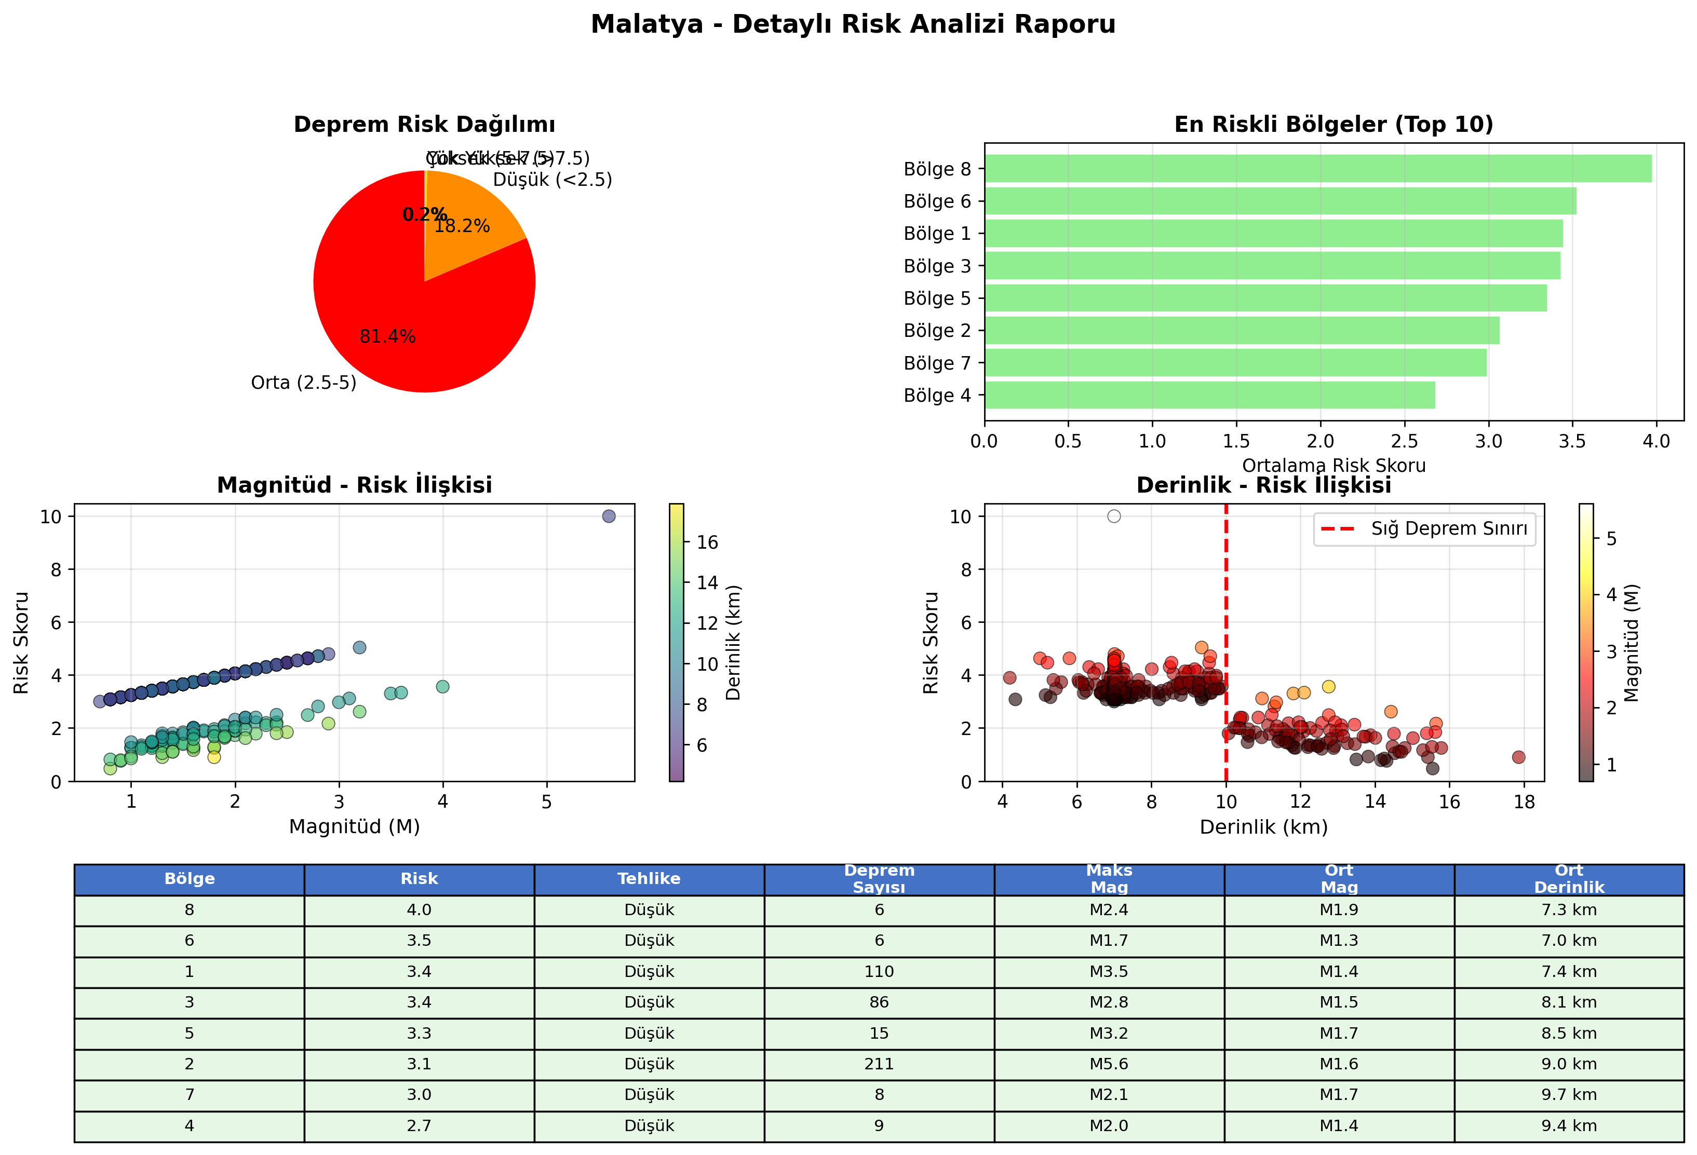Select the 'M5.6' max magnitude cell

1109,1064
